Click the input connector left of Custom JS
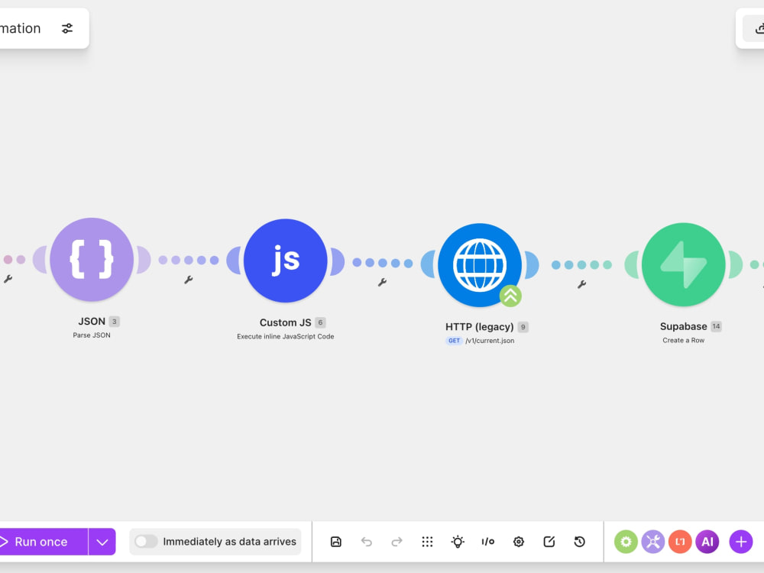The image size is (764, 573). (233, 261)
